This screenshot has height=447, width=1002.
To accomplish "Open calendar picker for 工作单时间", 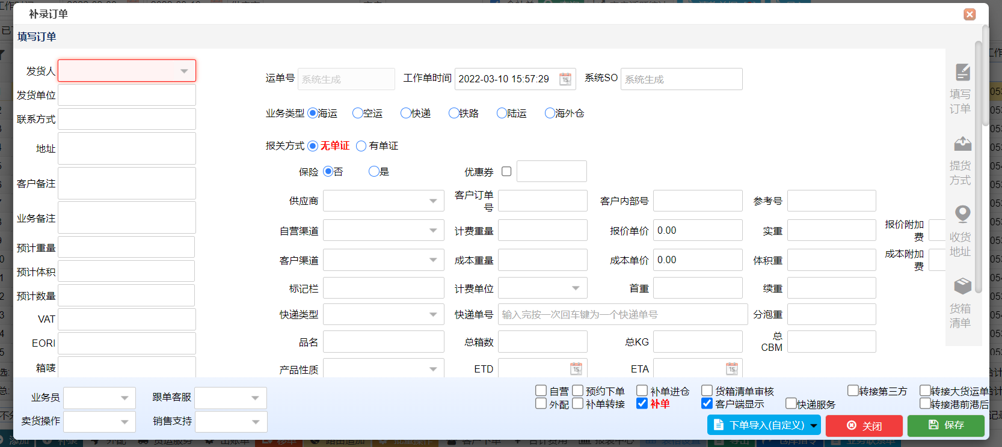I will point(565,79).
